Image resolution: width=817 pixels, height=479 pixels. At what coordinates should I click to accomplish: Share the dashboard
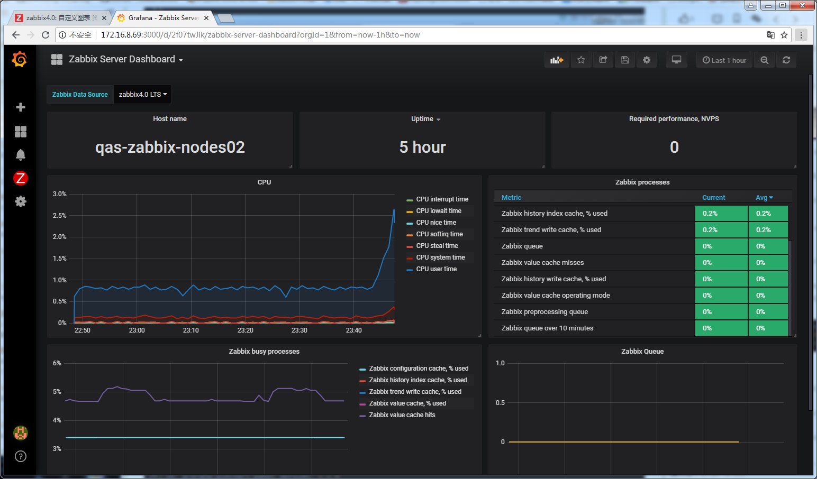603,60
